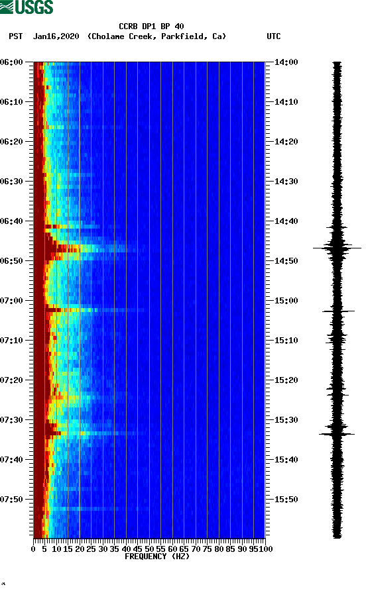Click the '07:20' PST time label
This screenshot has width=366, height=591.
pyautogui.click(x=12, y=380)
